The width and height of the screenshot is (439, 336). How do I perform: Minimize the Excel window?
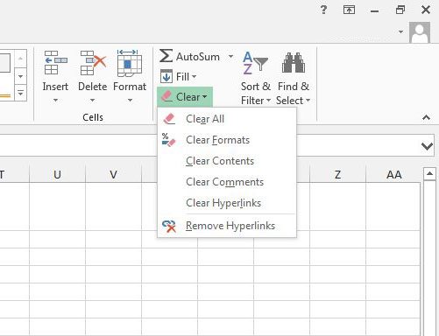pos(374,10)
